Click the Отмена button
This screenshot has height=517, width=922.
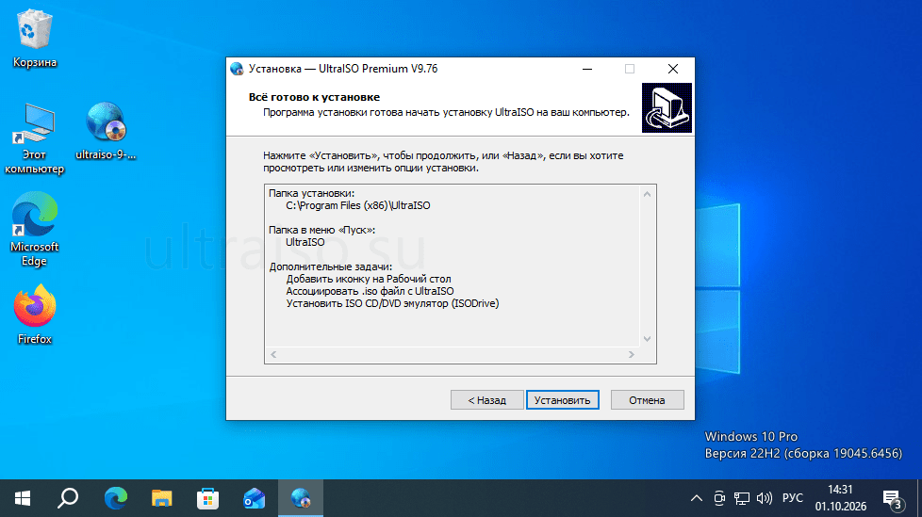pos(647,400)
